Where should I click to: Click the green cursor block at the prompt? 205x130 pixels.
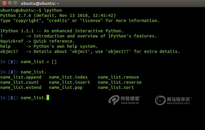click(x=48, y=98)
